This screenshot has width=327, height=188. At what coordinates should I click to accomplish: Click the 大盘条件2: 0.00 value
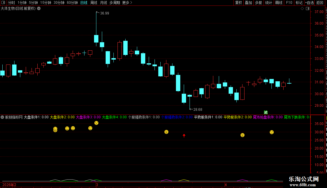point(62,117)
